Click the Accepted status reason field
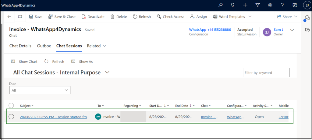Viewport: 312px width, 140px height. (247, 32)
